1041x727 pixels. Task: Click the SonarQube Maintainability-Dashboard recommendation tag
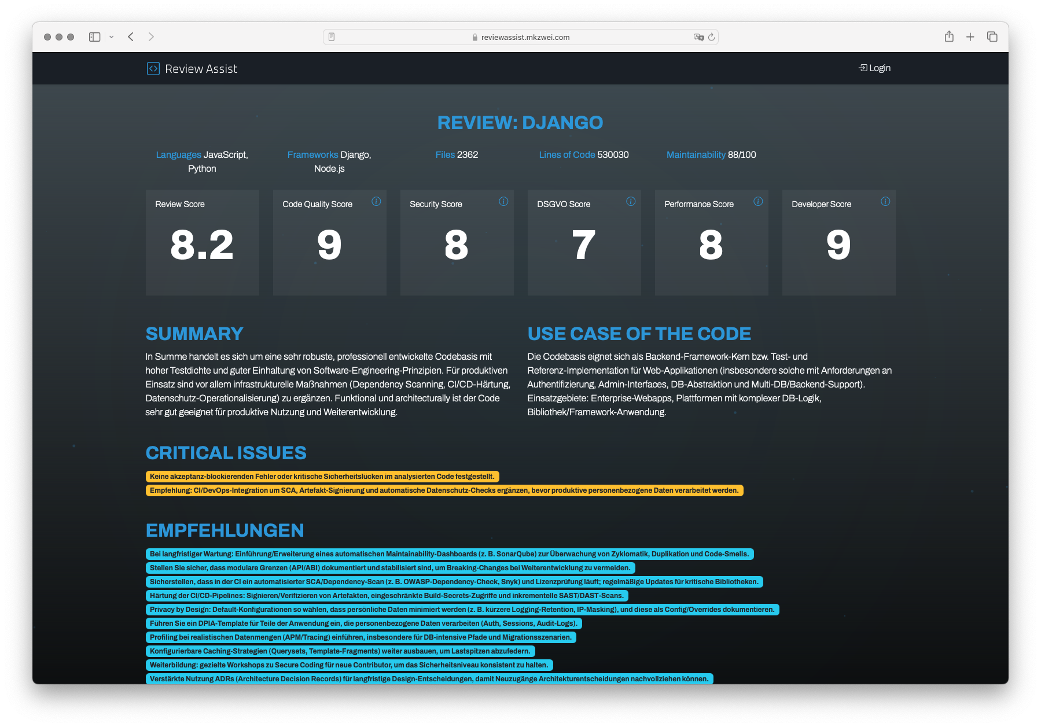click(449, 554)
